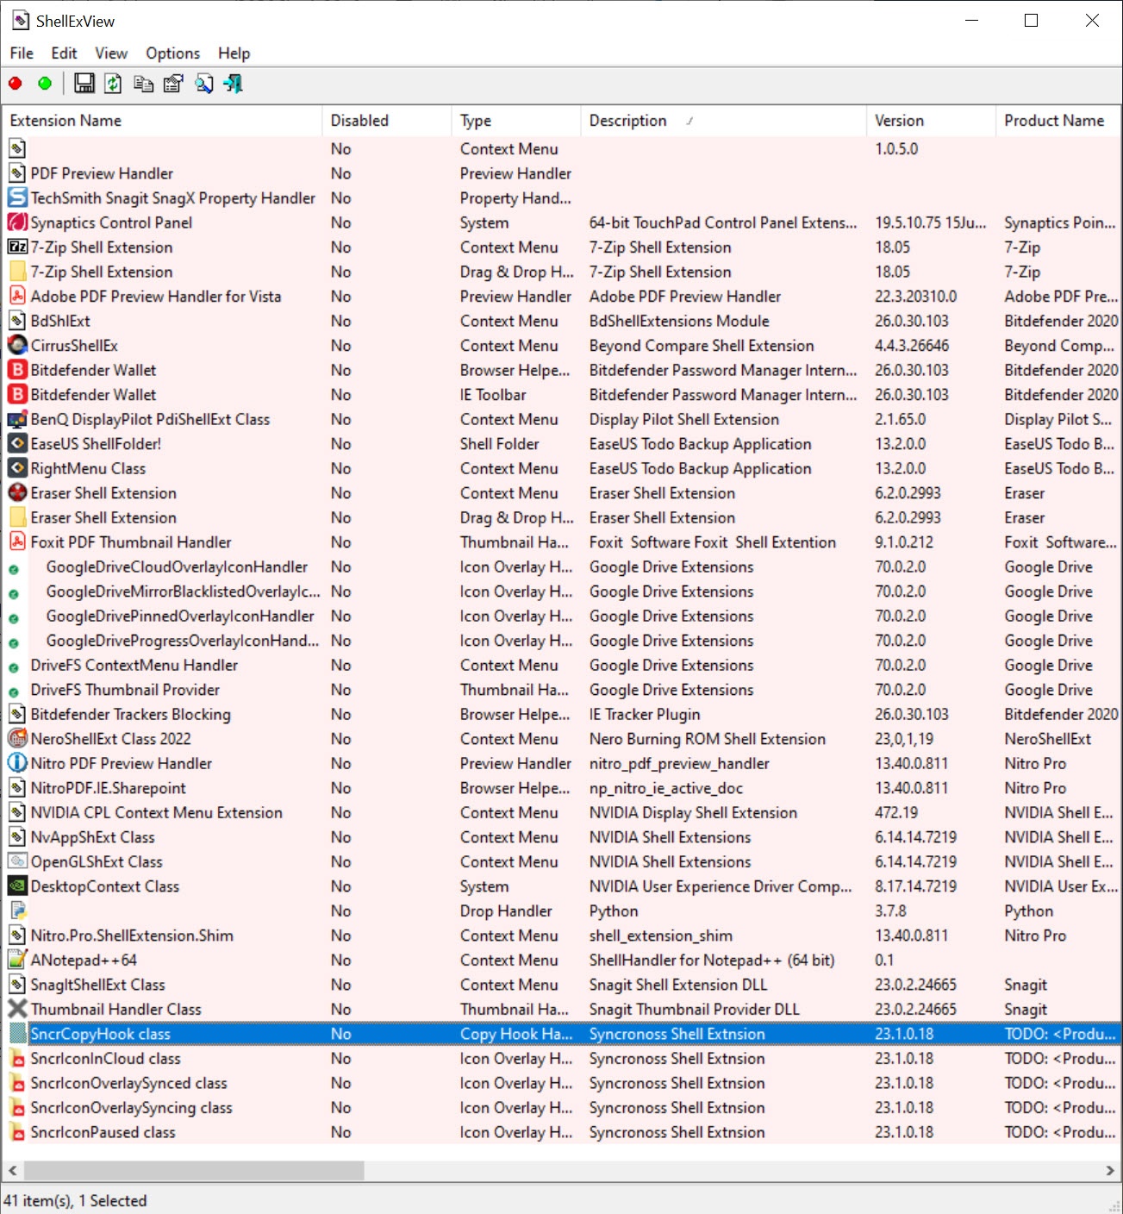The width and height of the screenshot is (1123, 1214).
Task: Sort by the Type column header
Action: [x=515, y=121]
